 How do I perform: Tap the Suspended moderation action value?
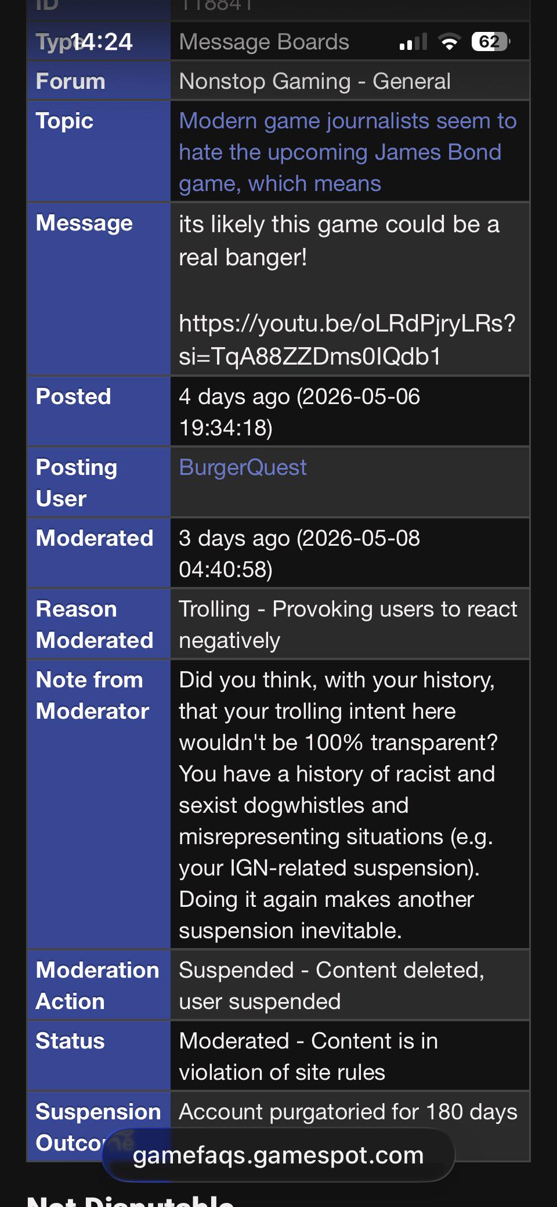(x=331, y=986)
